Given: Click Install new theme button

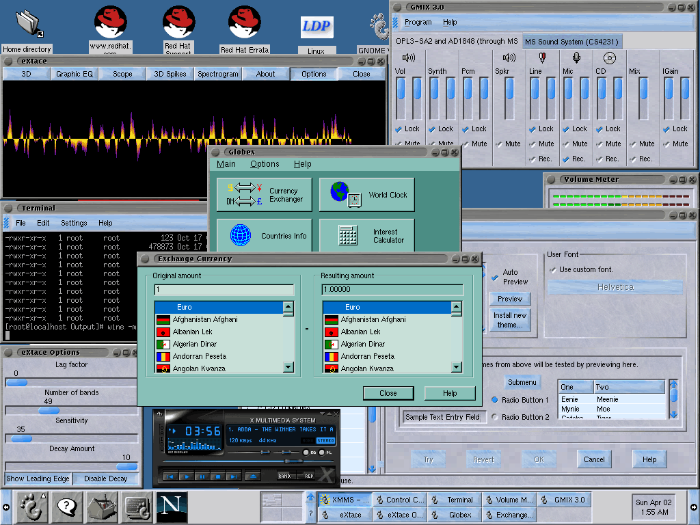Looking at the screenshot, I should [510, 320].
